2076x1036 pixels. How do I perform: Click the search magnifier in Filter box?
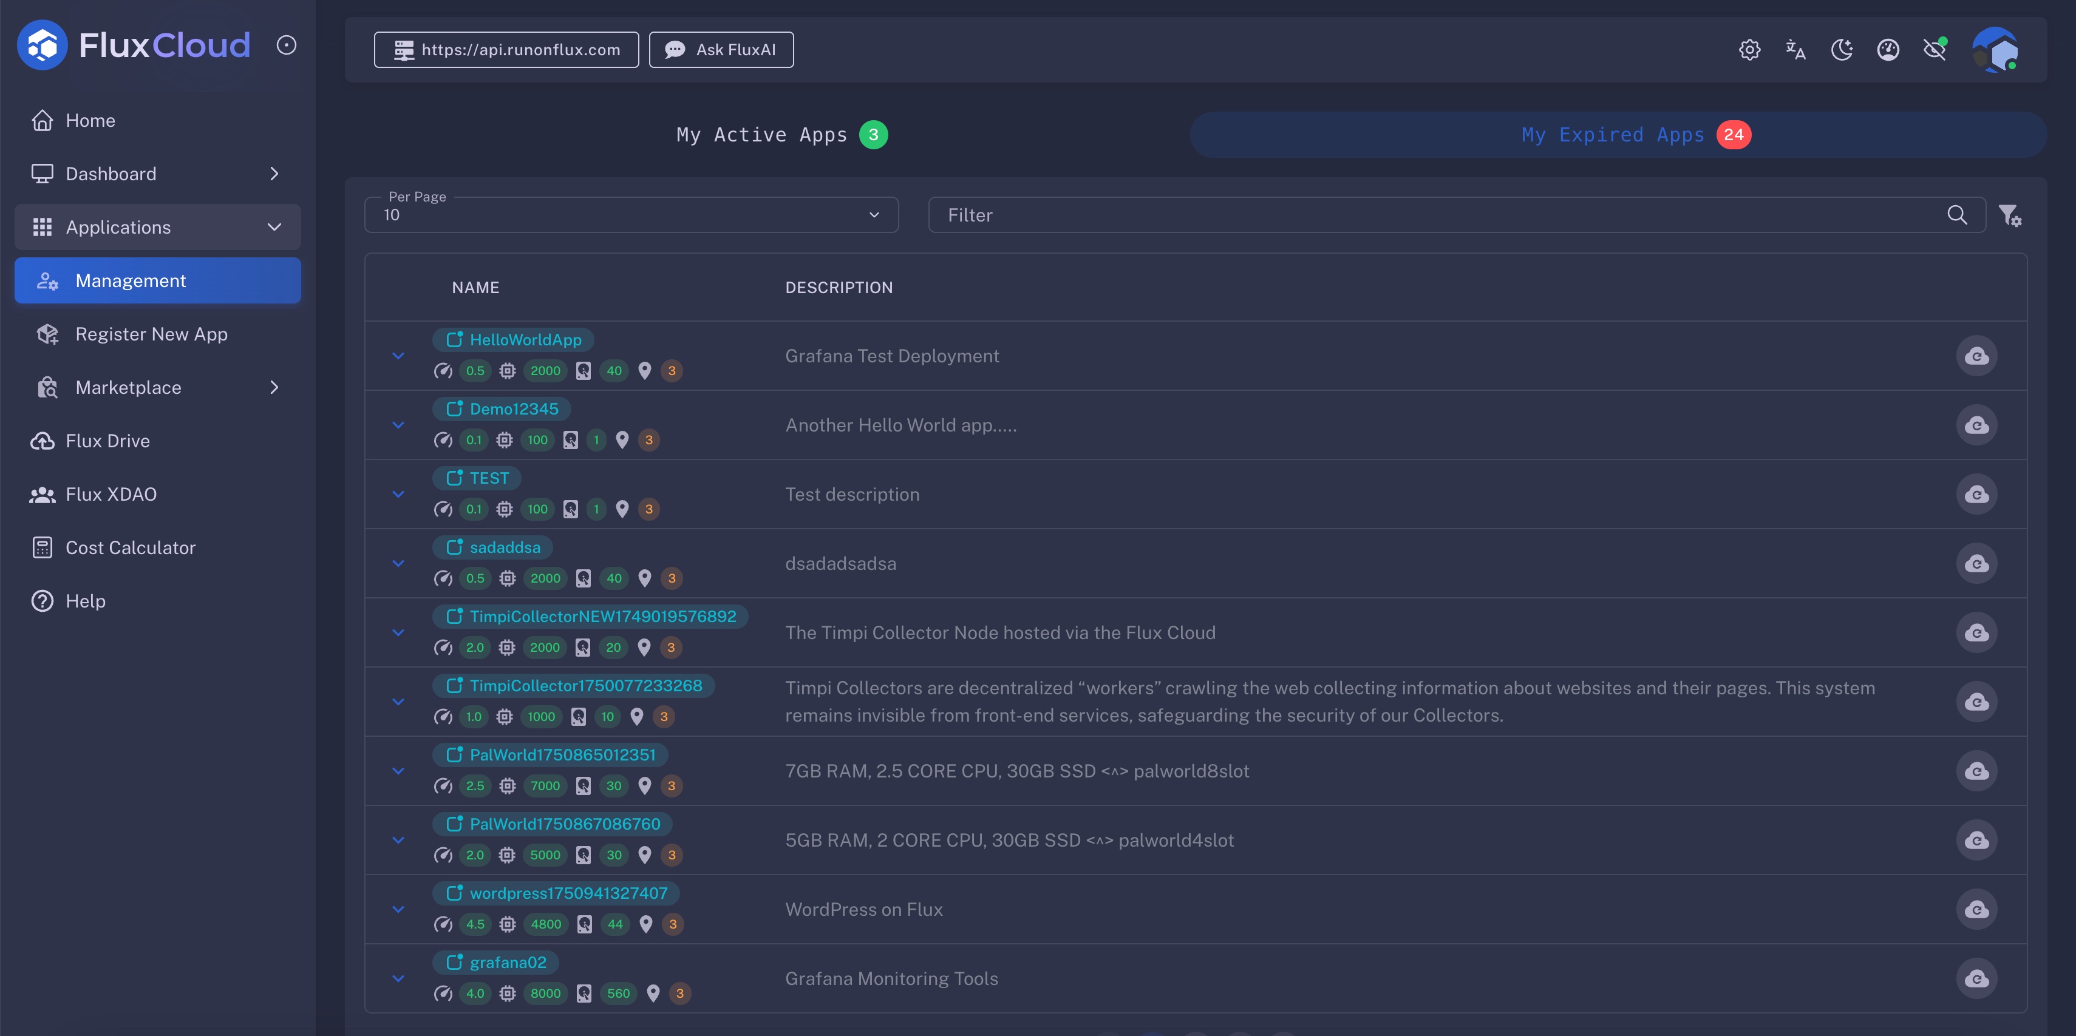pos(1957,215)
